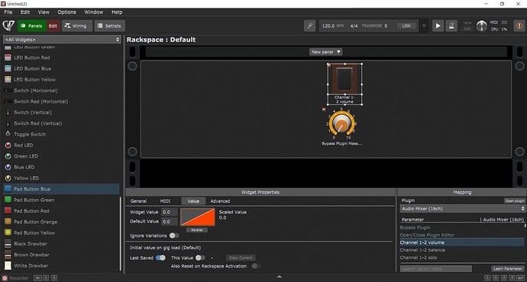
Task: Select Toggle Switch widget
Action: [30, 134]
